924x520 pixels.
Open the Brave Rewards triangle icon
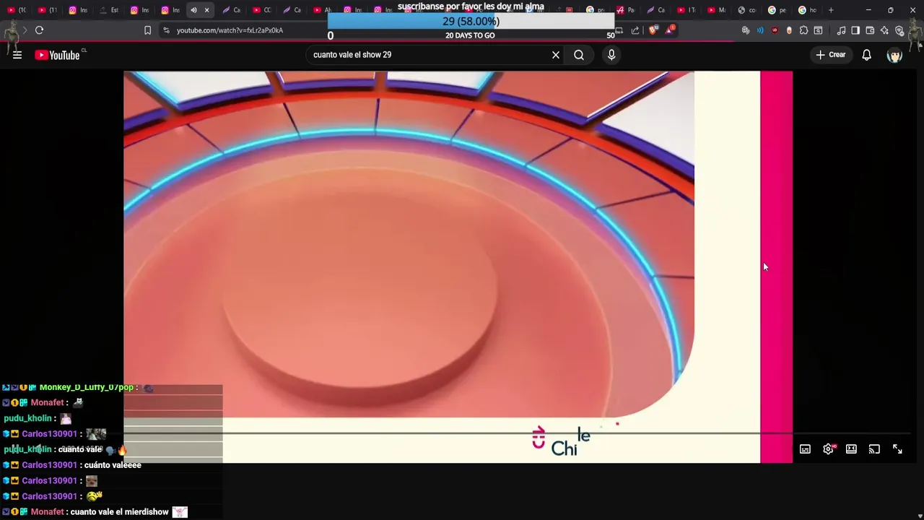click(x=669, y=30)
